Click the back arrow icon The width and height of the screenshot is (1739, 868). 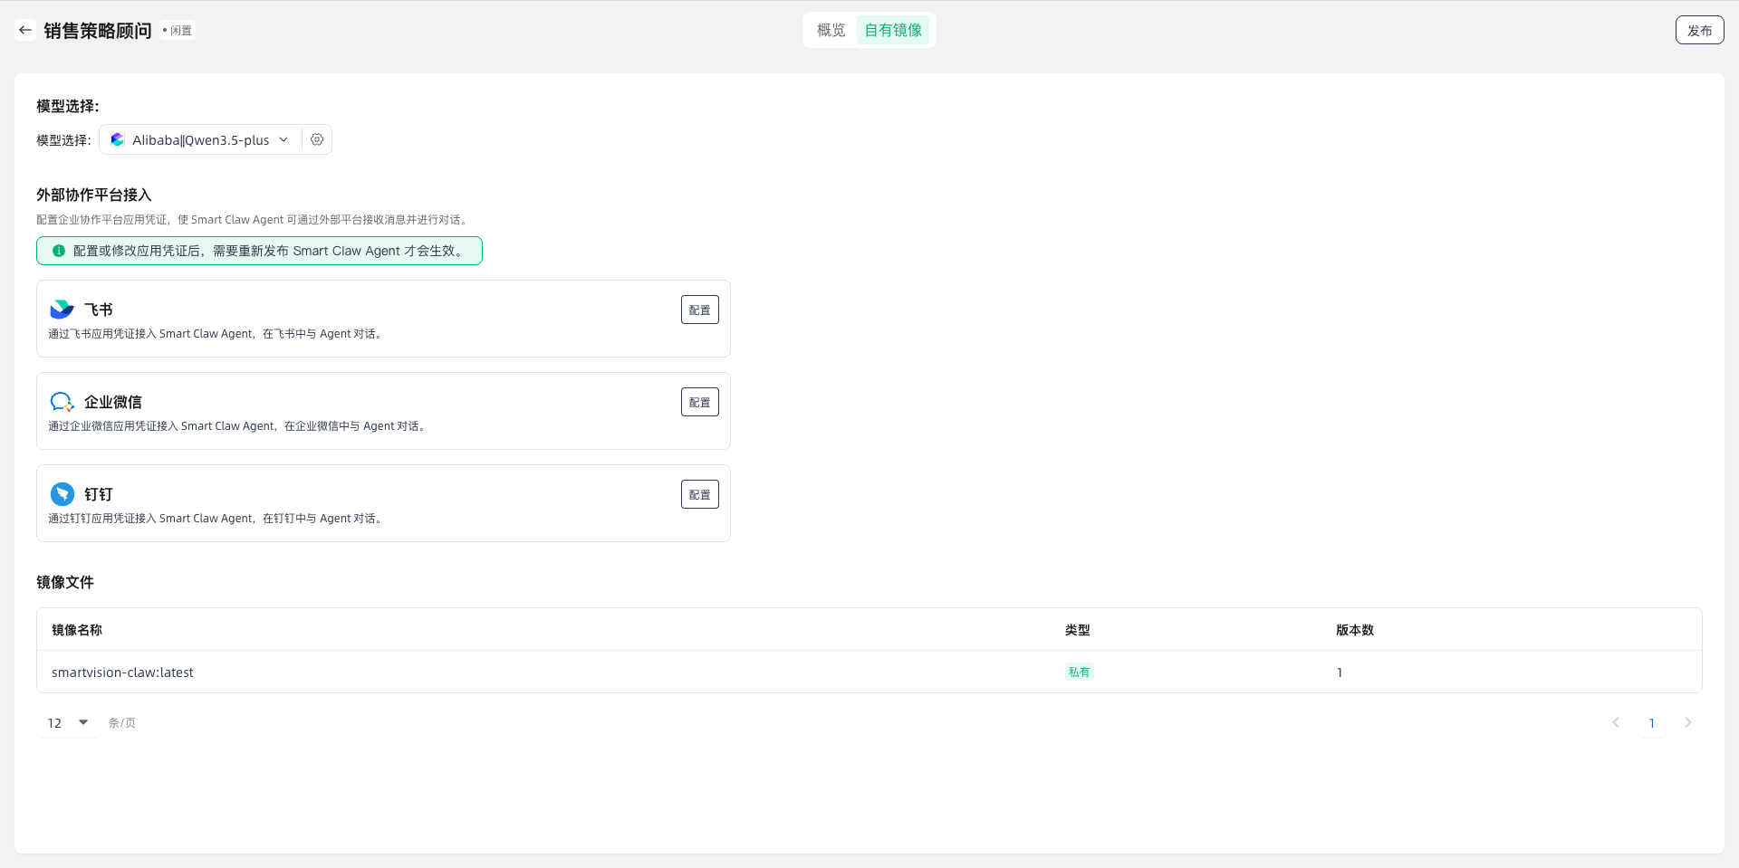(x=25, y=30)
